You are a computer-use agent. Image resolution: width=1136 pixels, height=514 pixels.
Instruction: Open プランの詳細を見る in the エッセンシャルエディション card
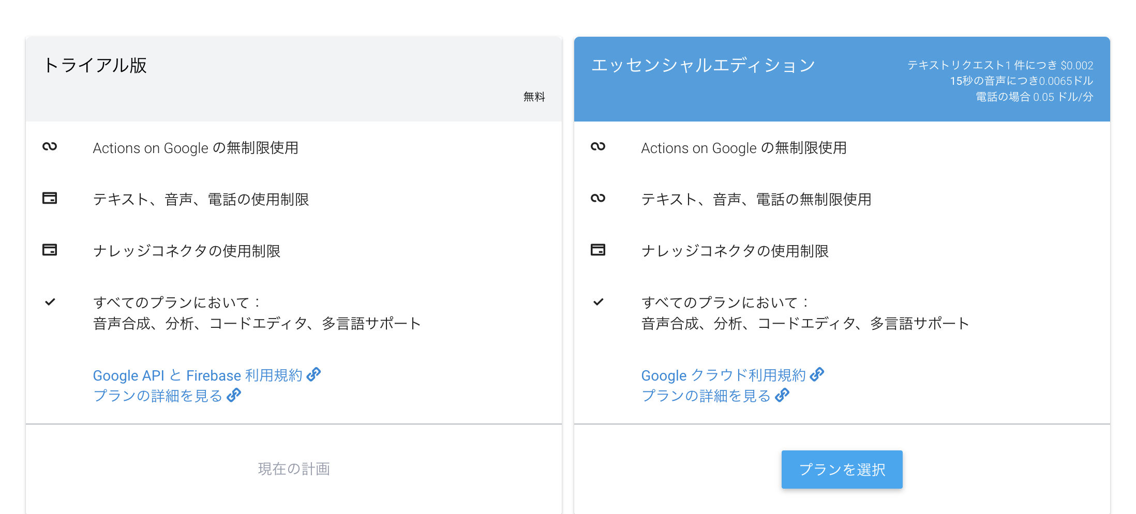tap(707, 396)
